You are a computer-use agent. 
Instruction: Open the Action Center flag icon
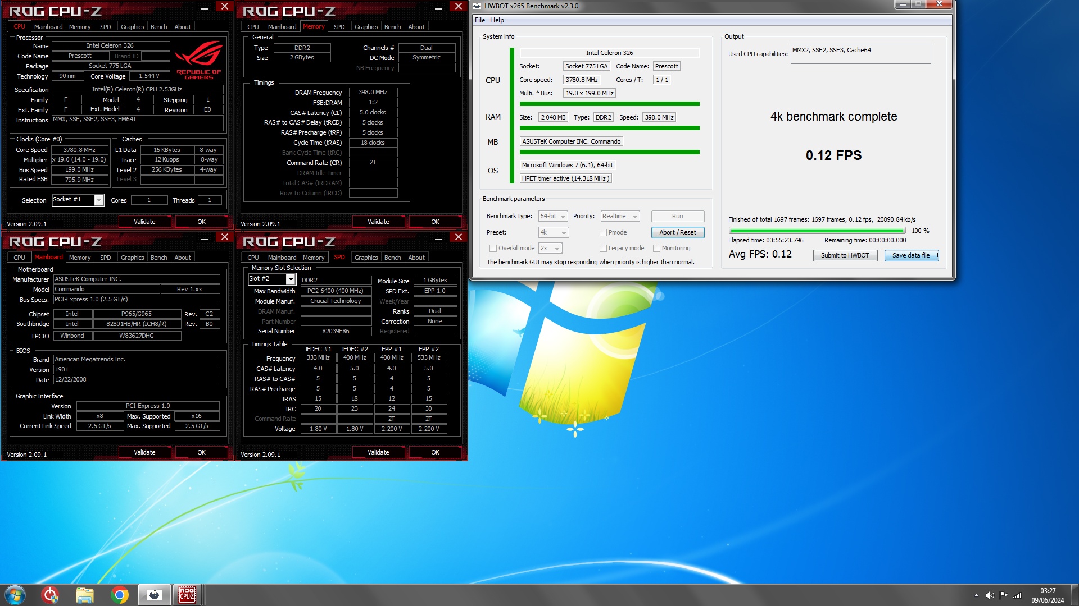tap(1003, 595)
